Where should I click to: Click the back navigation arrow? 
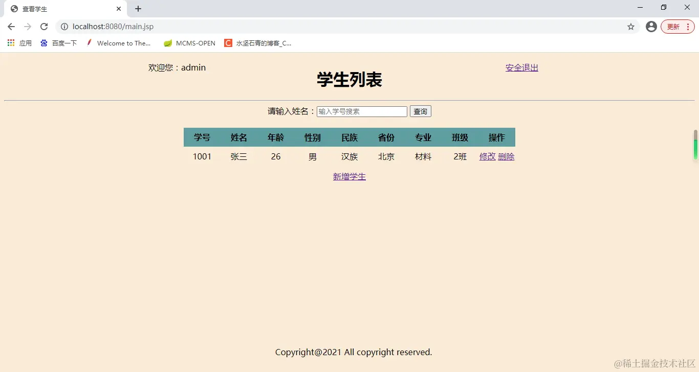[11, 27]
